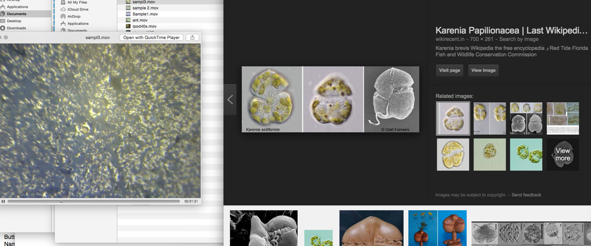Viewport: 591px width, 246px height.
Task: Click the wikirecent.in source link
Action: [450, 39]
